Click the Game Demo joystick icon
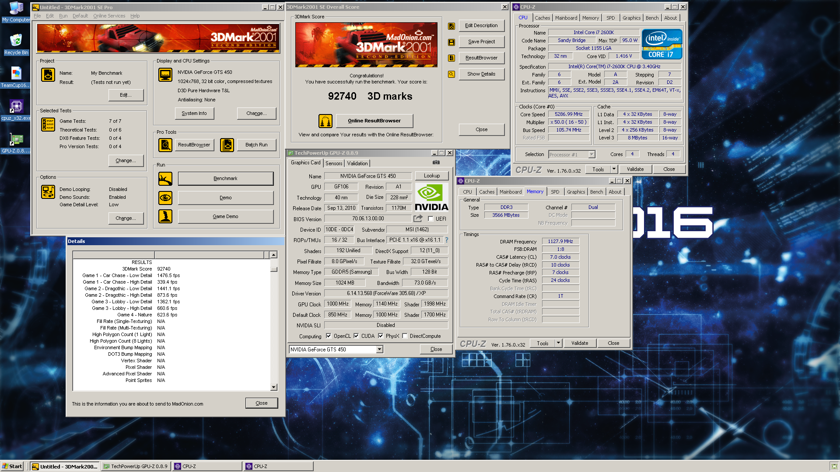This screenshot has width=840, height=472. (165, 216)
